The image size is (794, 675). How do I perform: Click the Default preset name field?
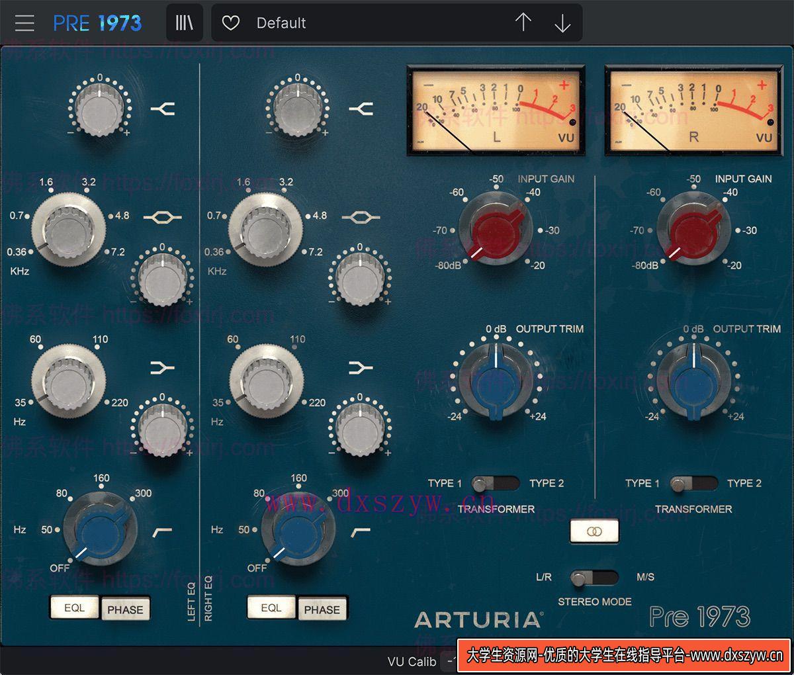point(397,23)
